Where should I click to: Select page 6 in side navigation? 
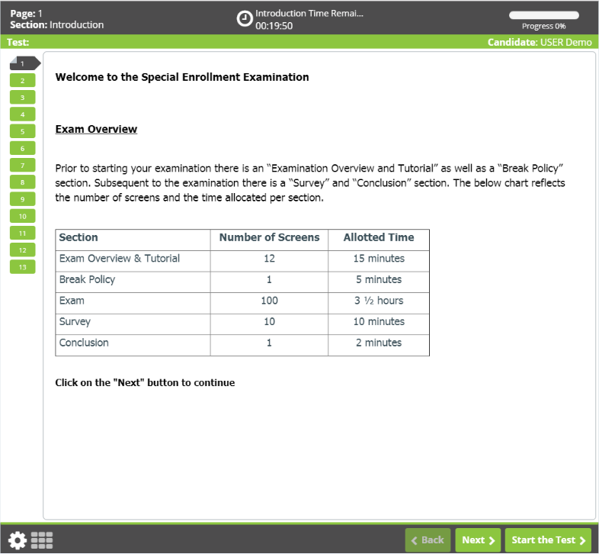(22, 148)
